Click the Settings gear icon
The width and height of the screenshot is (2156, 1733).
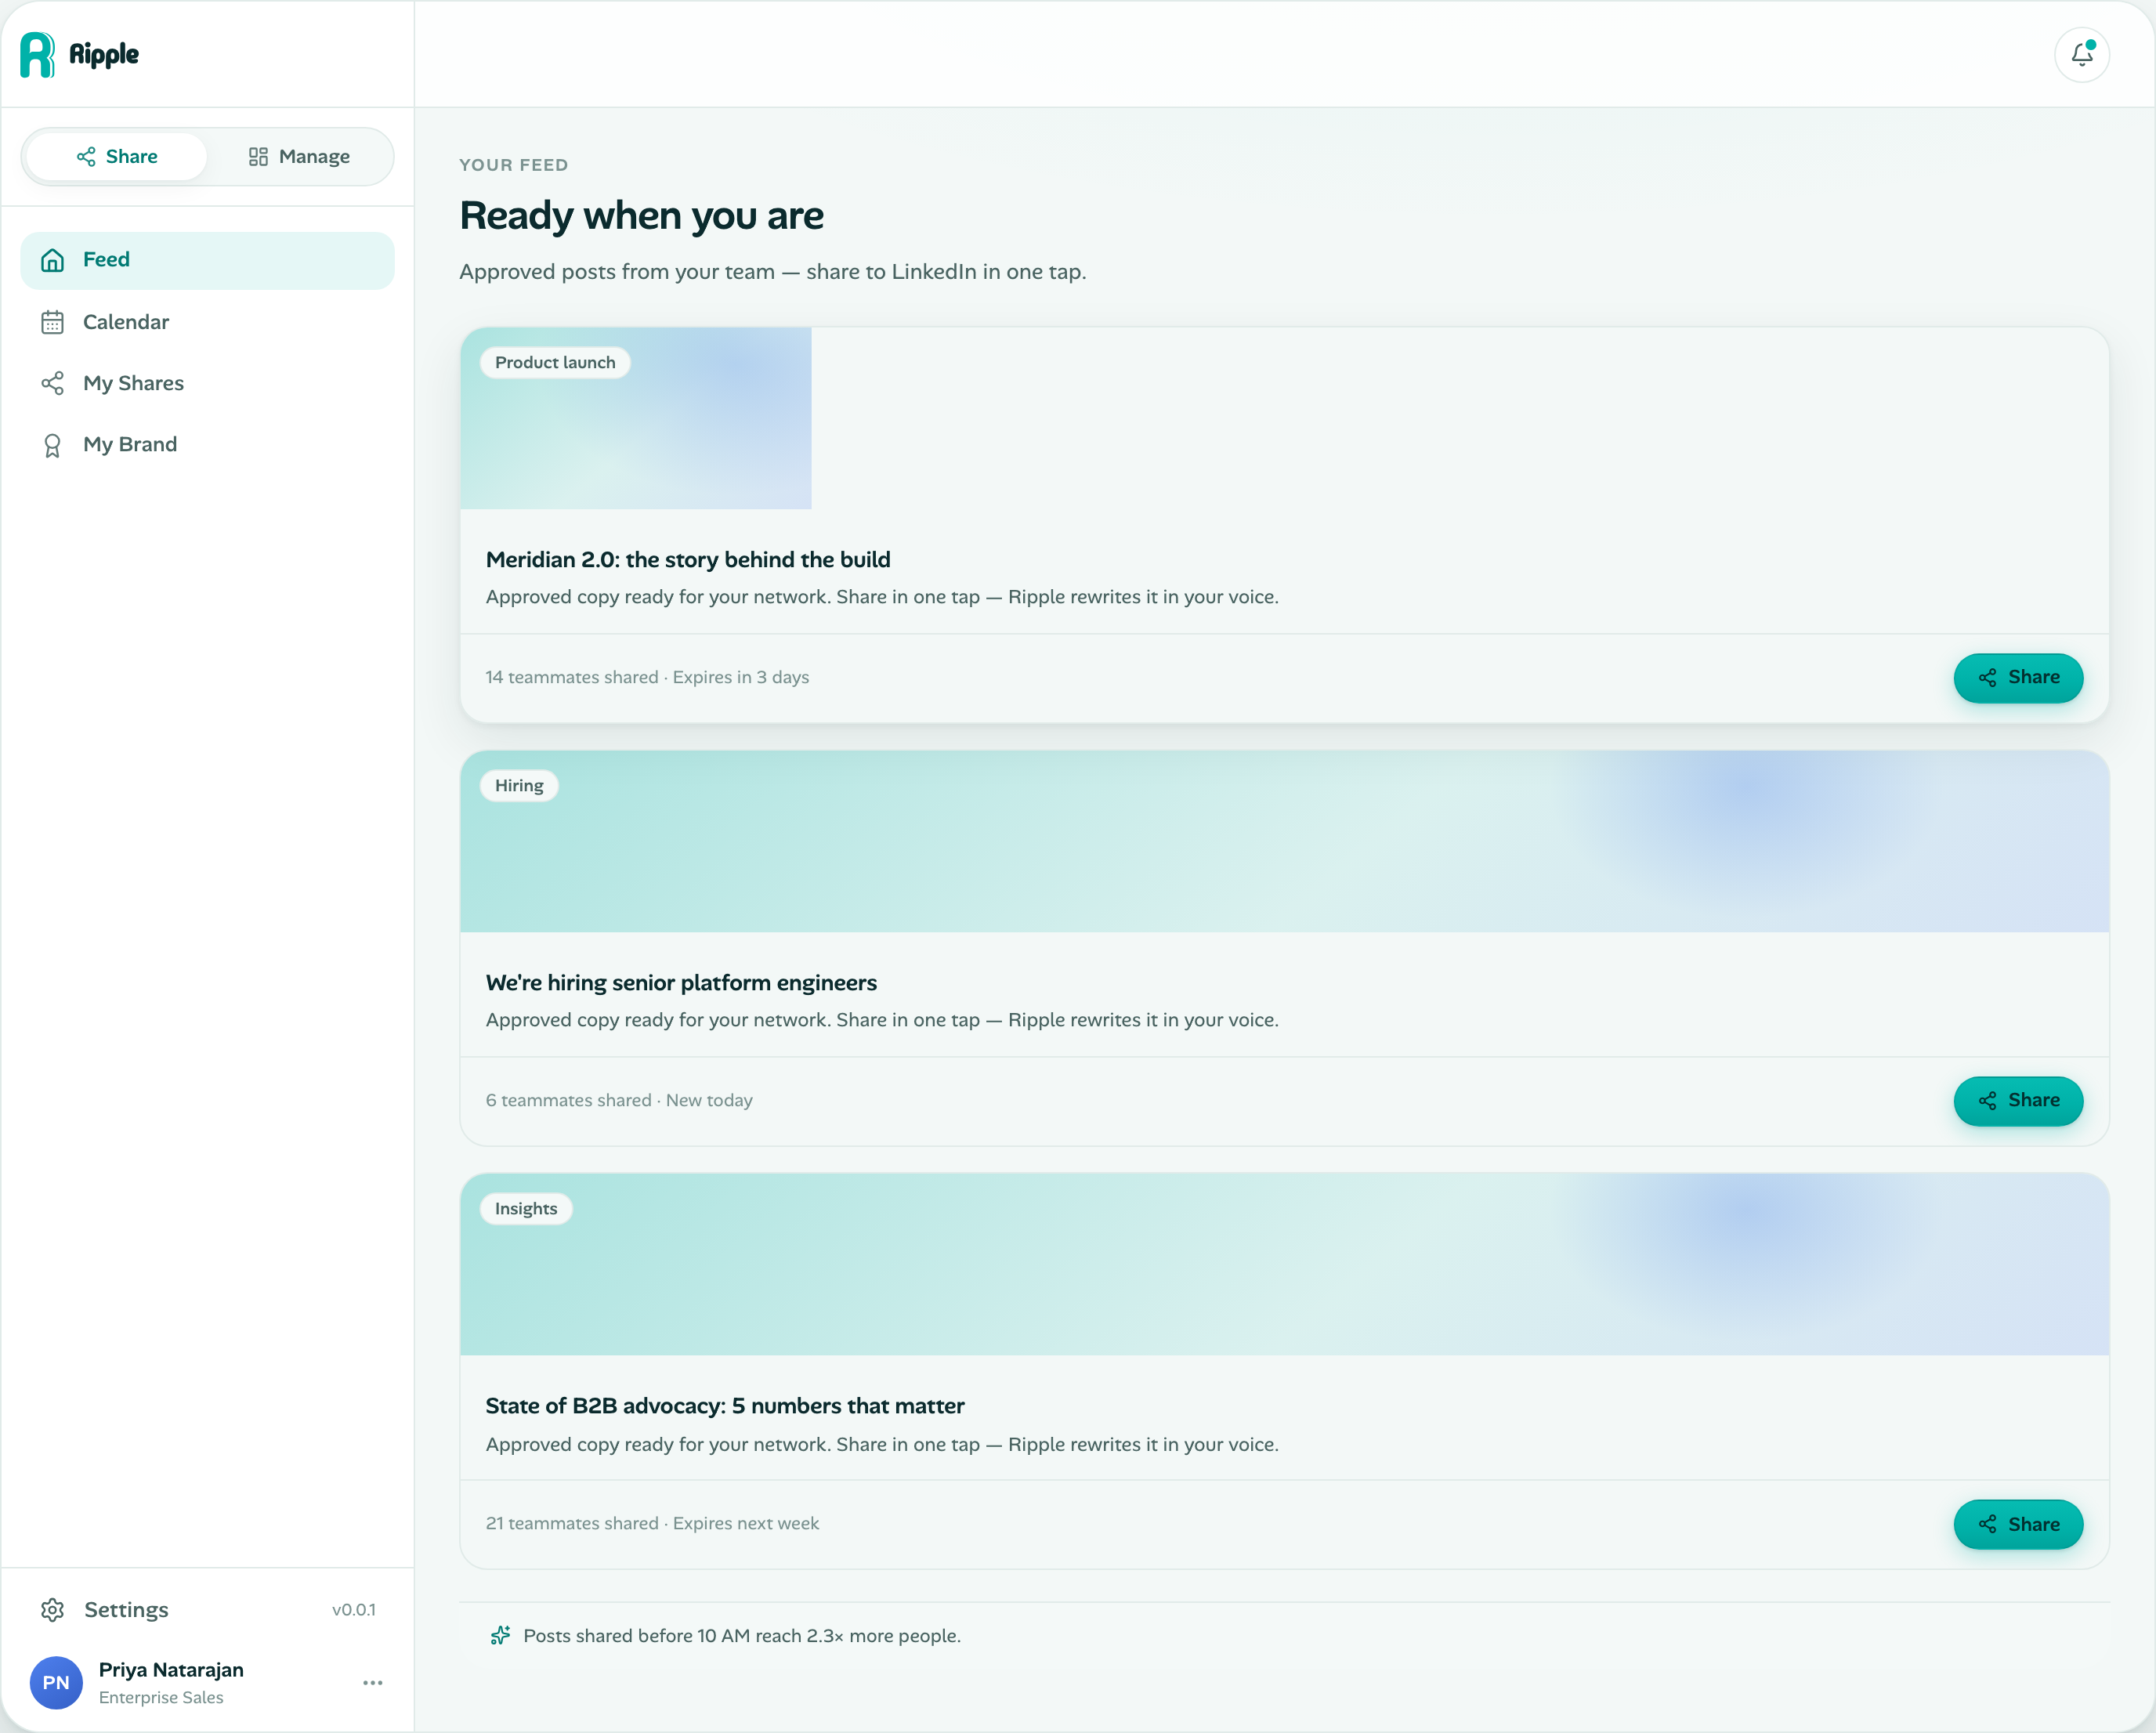53,1609
